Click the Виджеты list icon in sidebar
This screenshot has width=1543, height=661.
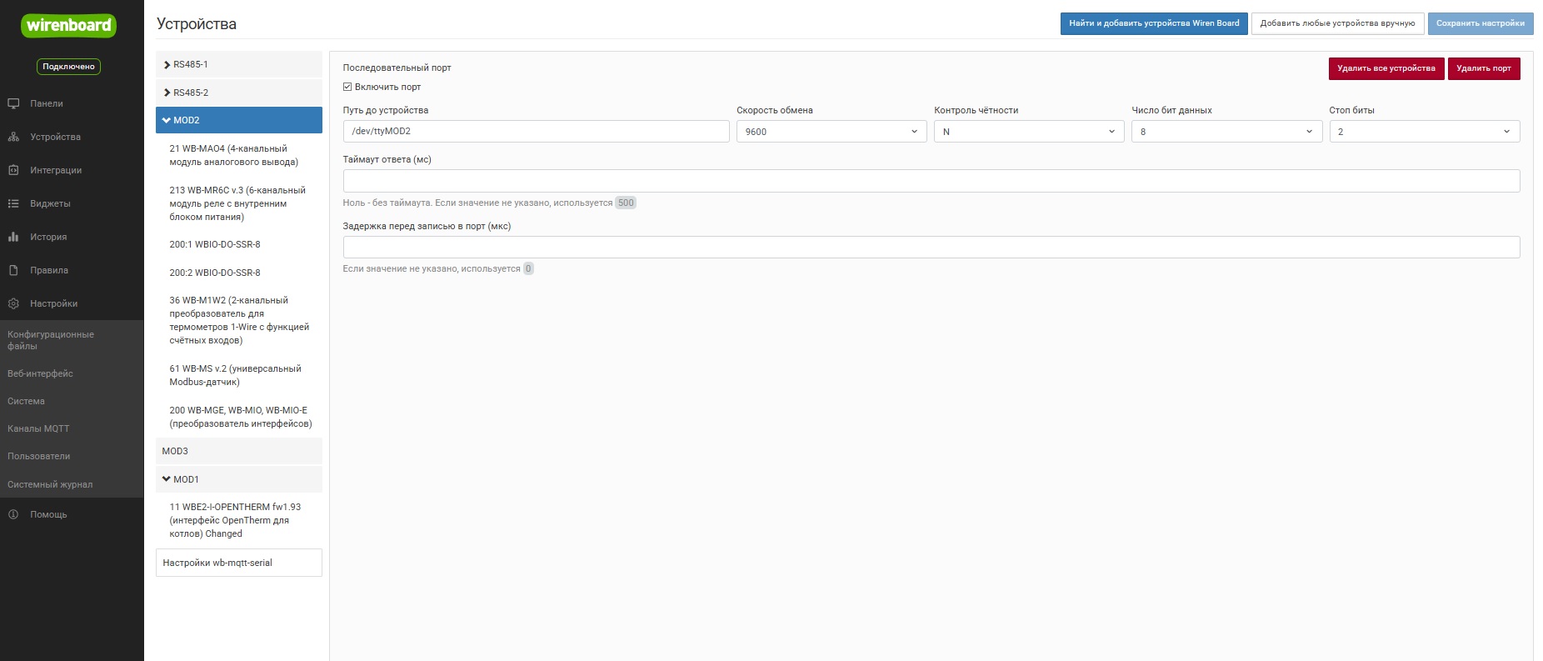13,203
